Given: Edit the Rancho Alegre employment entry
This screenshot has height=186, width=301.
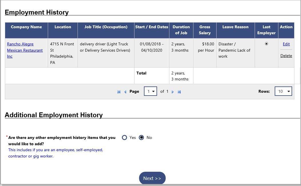Looking at the screenshot, I should [286, 44].
